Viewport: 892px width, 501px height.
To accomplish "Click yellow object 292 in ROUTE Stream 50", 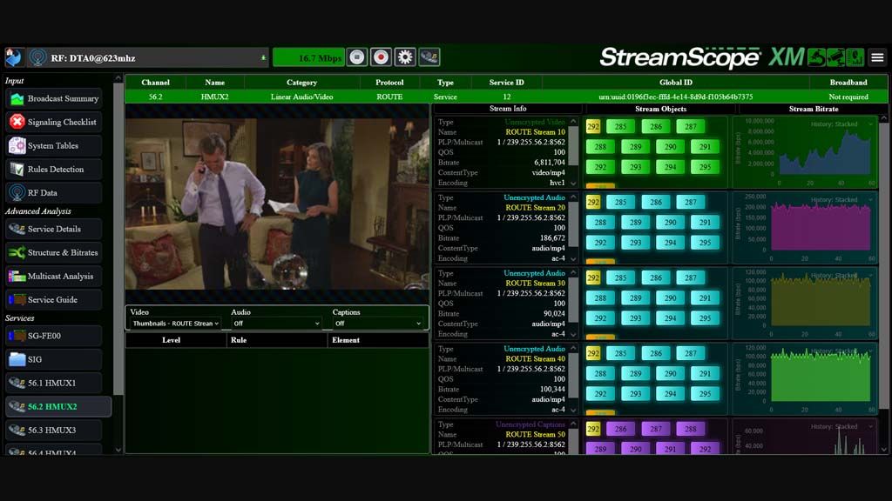I will (x=592, y=429).
